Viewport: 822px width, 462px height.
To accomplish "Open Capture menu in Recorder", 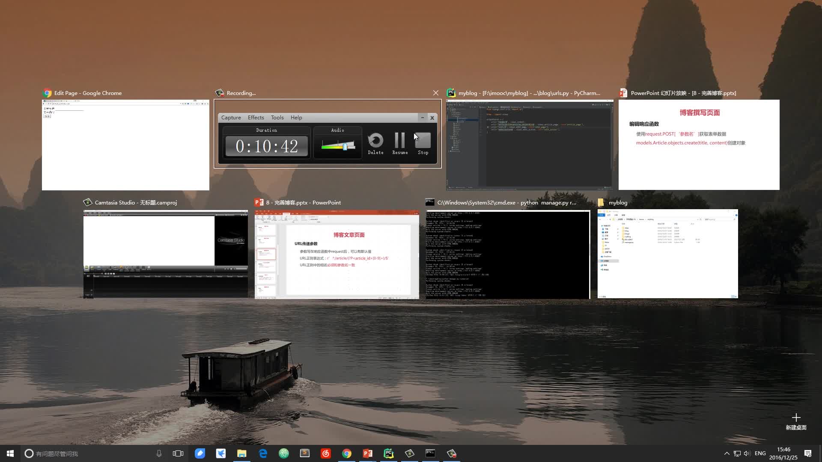I will tap(231, 118).
